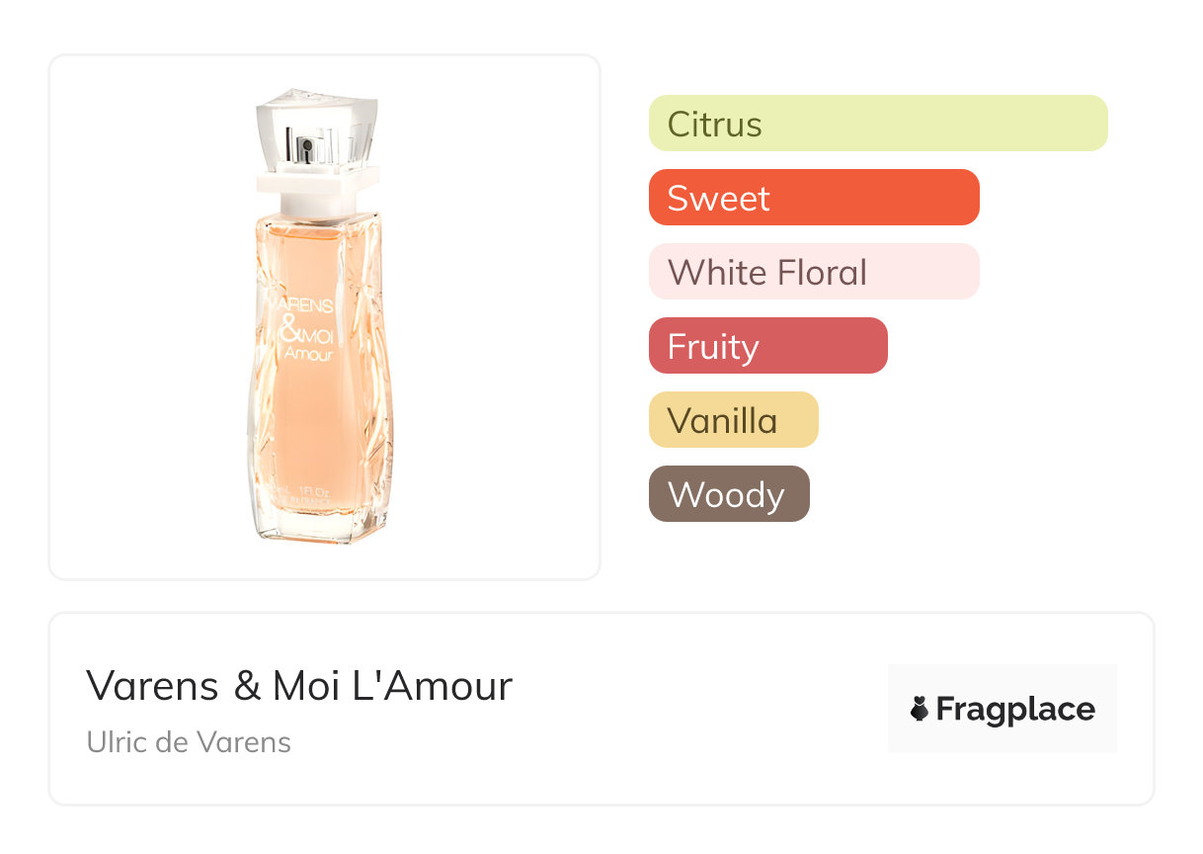Pick the Fruity accord bar
The image size is (1203, 854).
tap(768, 346)
